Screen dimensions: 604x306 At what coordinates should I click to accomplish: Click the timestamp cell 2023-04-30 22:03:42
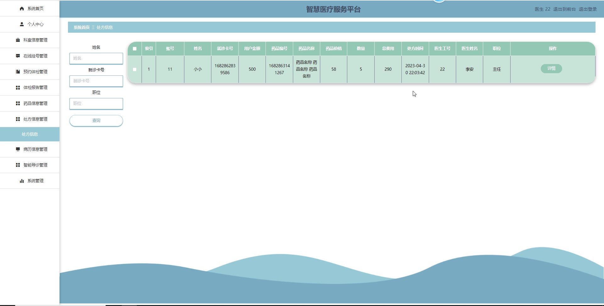click(415, 69)
